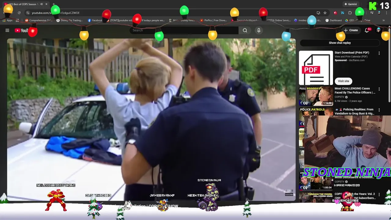391x220 pixels.
Task: Reload the page with the refresh icon
Action: coord(19,13)
